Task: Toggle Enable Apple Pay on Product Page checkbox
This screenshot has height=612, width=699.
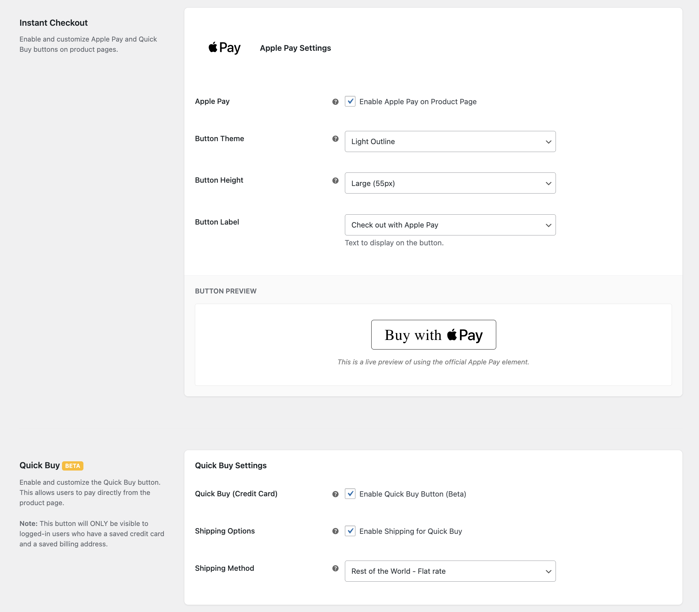Action: point(350,102)
